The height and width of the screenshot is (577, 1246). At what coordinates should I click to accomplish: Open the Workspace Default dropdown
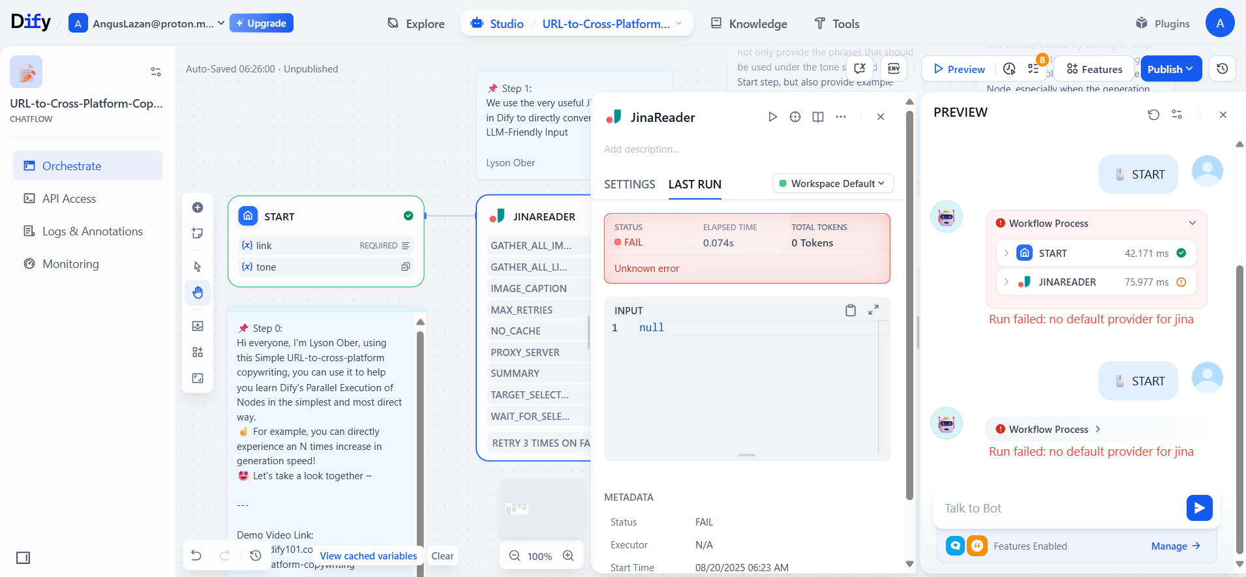832,184
